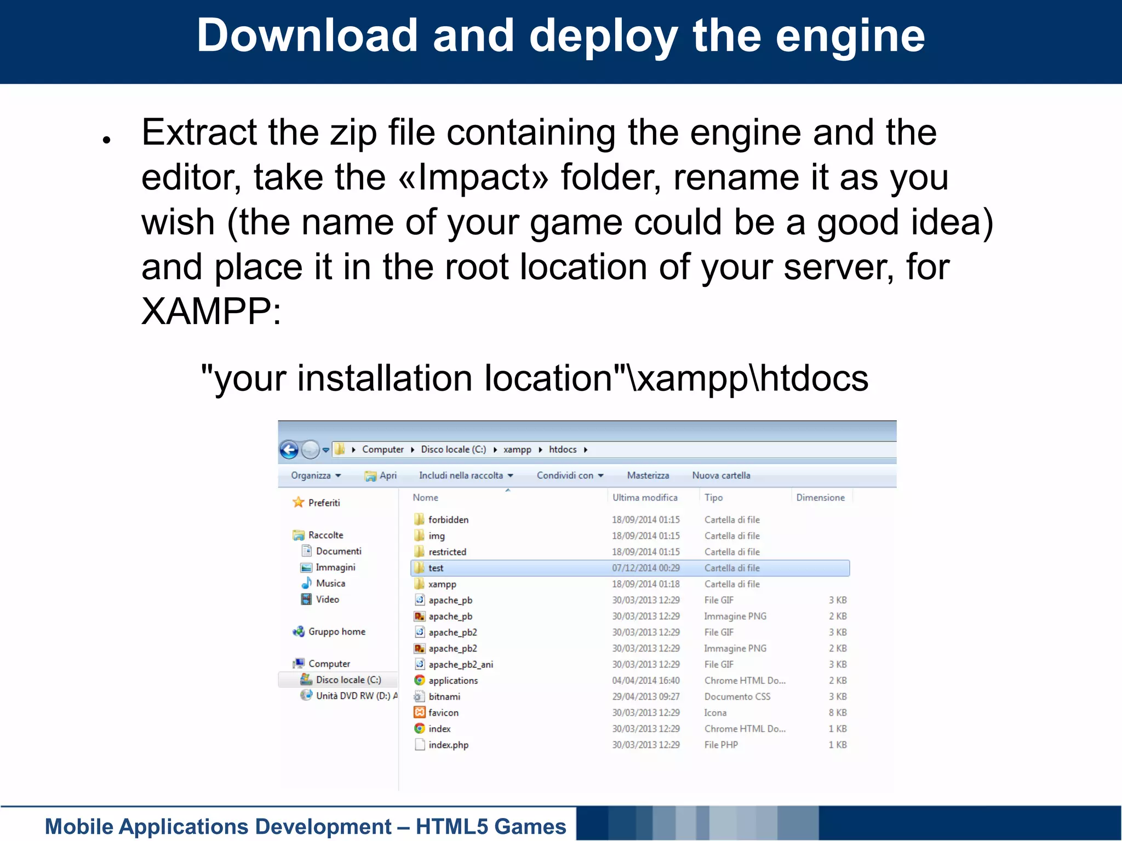1122x841 pixels.
Task: Click the Documento CSS type text
Action: pos(737,696)
